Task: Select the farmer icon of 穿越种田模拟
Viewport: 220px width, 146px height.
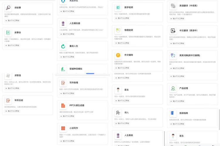Action: [x=63, y=69]
